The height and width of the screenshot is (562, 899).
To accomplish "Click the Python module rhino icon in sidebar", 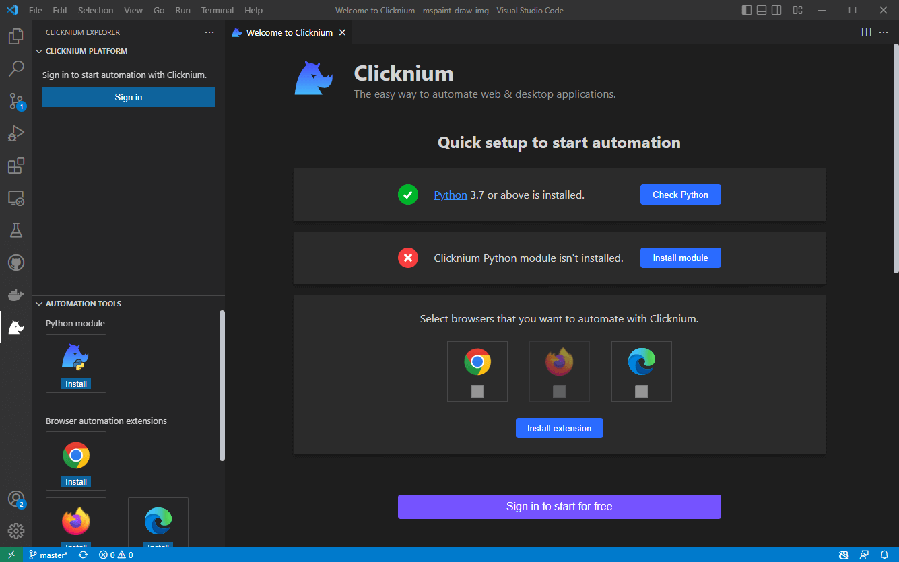I will pyautogui.click(x=75, y=357).
